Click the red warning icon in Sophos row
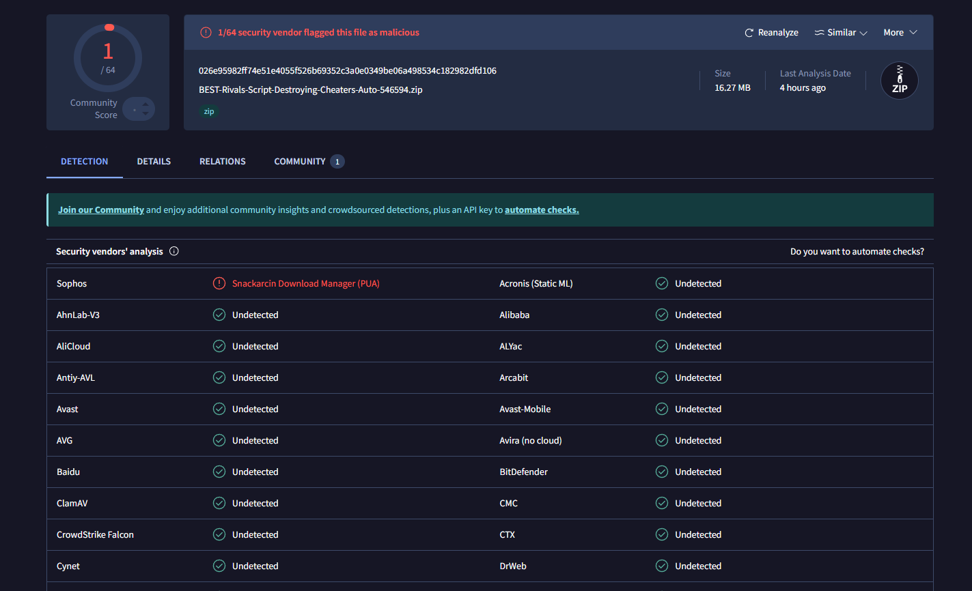This screenshot has width=972, height=591. (x=219, y=283)
